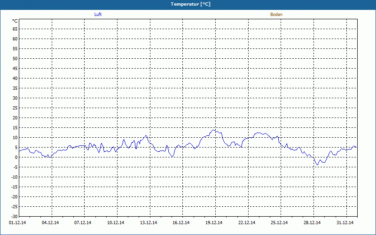Click the -5 value on the y-axis

[x=15, y=167]
